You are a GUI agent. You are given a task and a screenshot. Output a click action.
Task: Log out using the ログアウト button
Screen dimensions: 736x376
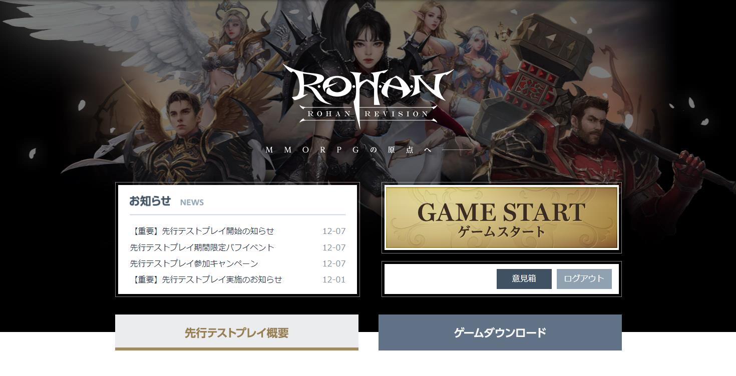coord(584,279)
